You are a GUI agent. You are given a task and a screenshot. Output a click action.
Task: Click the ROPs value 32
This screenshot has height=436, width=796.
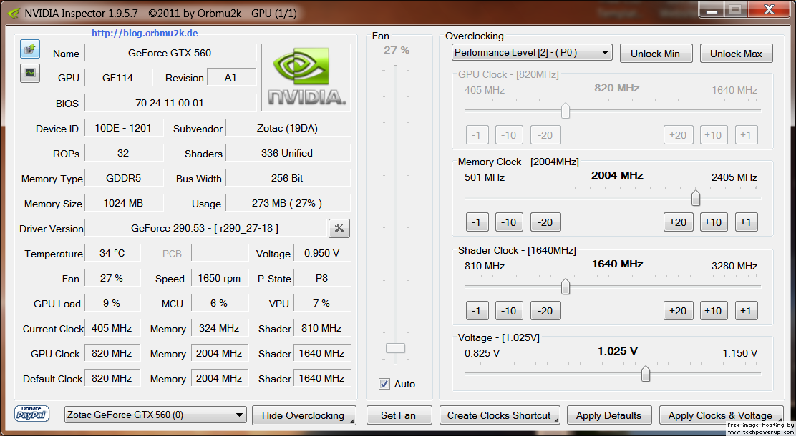pyautogui.click(x=123, y=153)
